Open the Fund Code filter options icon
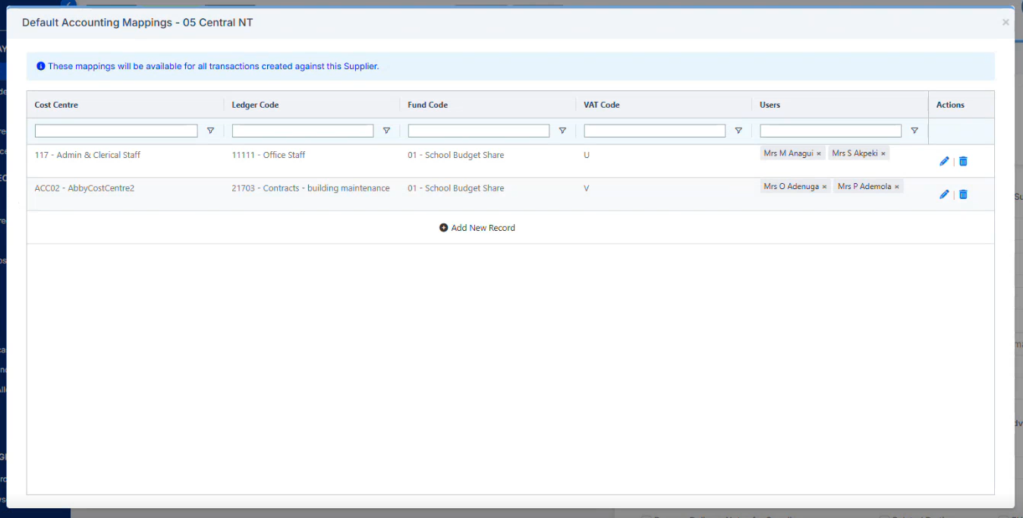Image resolution: width=1023 pixels, height=518 pixels. (562, 131)
